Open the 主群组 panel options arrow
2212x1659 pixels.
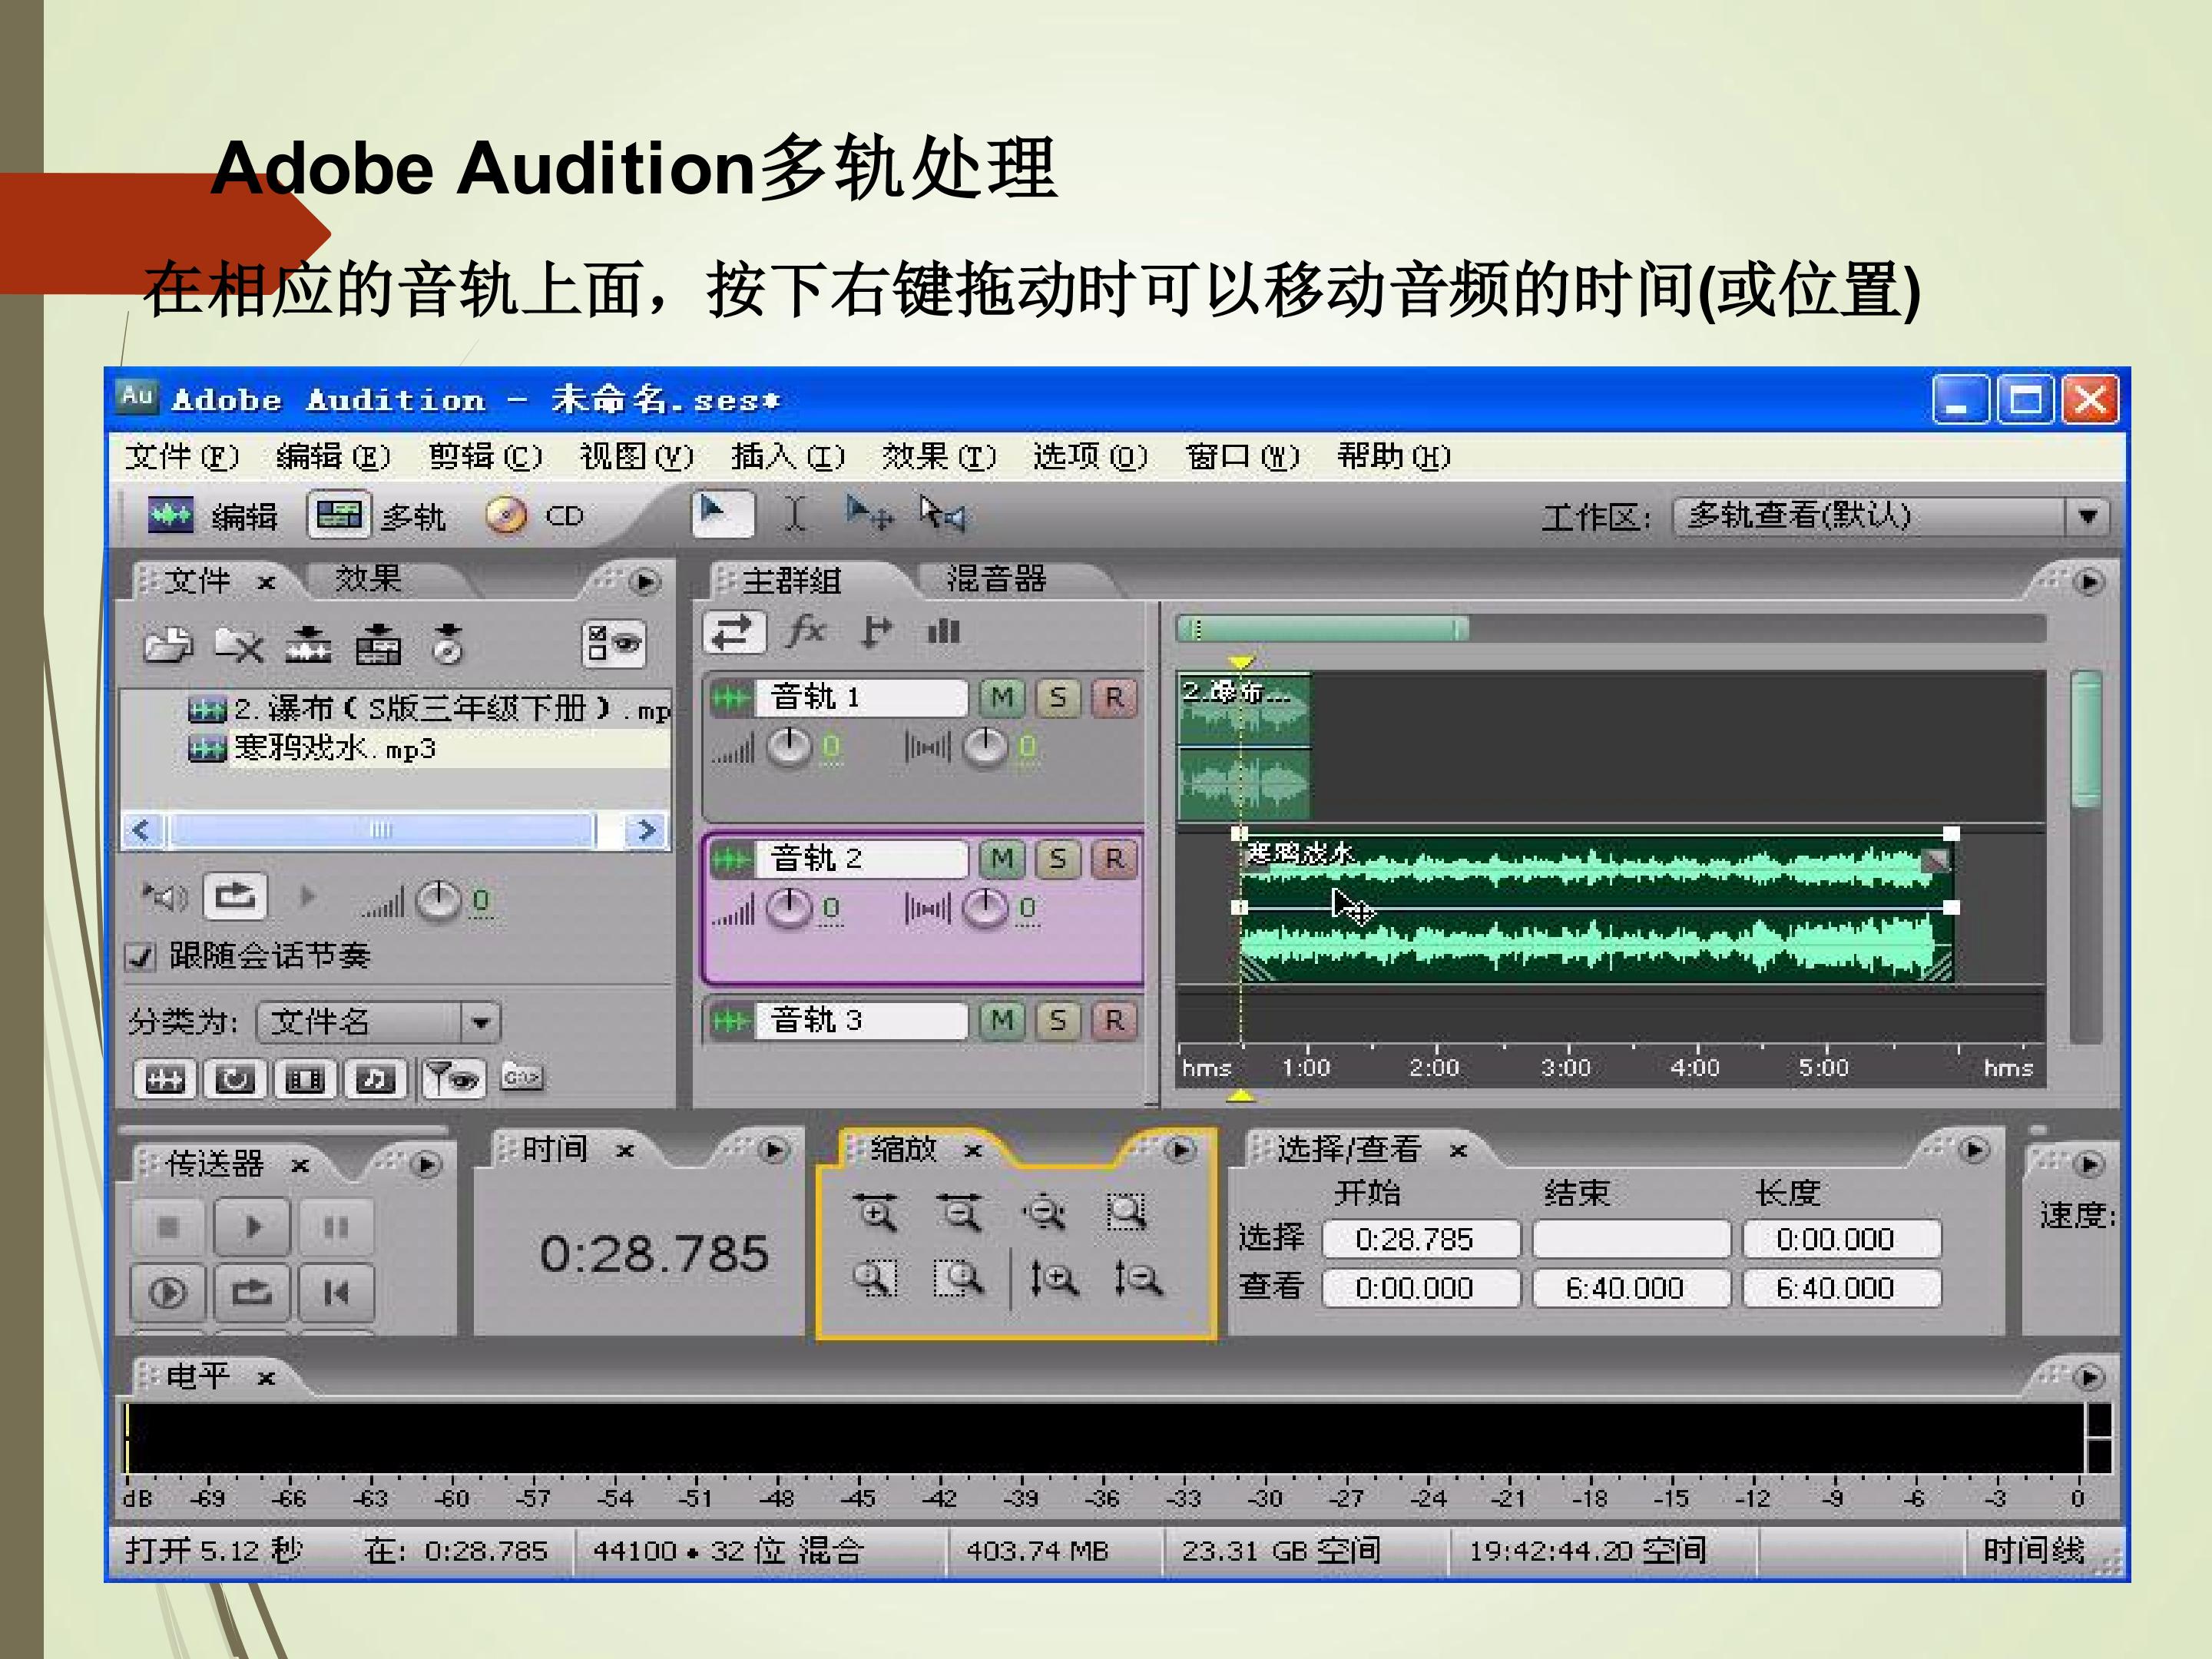click(x=2089, y=581)
